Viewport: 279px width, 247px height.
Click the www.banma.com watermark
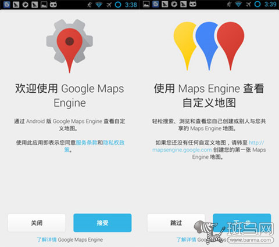251,240
